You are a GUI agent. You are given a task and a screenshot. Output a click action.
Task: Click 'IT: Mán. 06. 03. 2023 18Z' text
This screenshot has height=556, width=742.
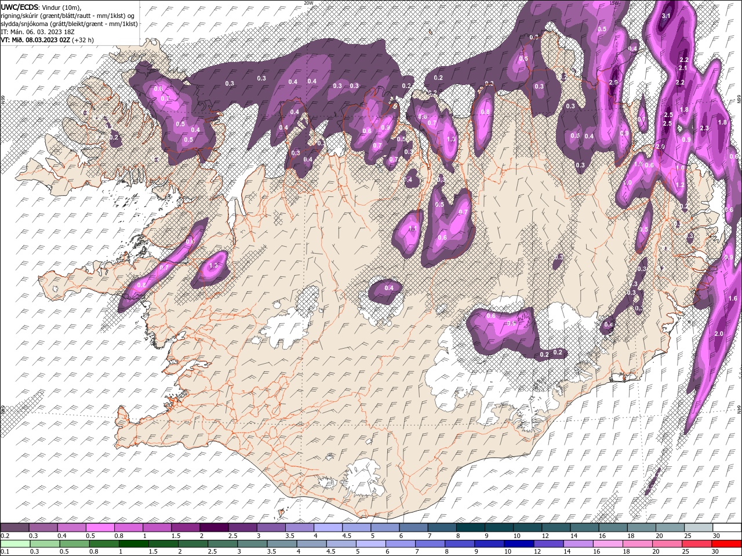38,32
